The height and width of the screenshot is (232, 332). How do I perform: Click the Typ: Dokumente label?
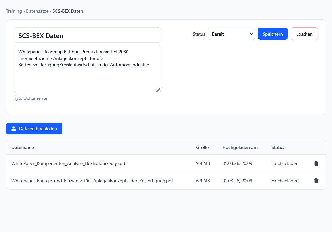coord(30,98)
